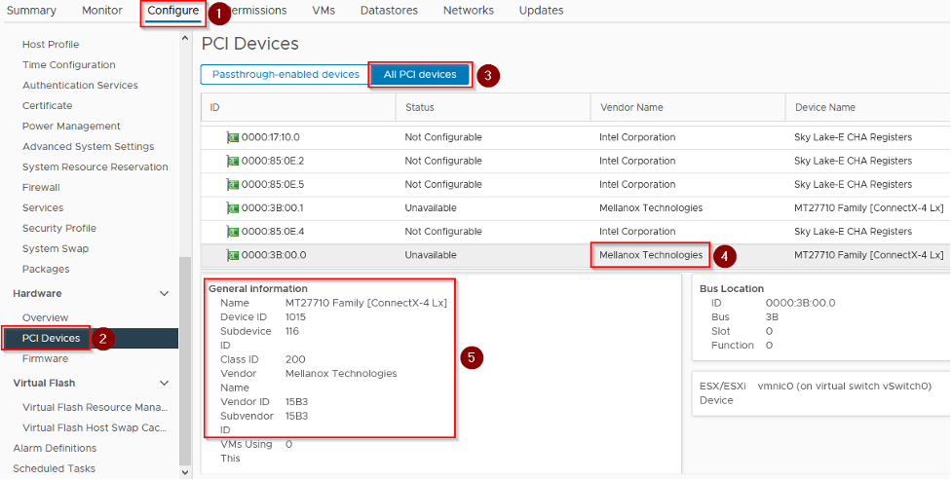Select Hardware Overview item

tap(45, 318)
